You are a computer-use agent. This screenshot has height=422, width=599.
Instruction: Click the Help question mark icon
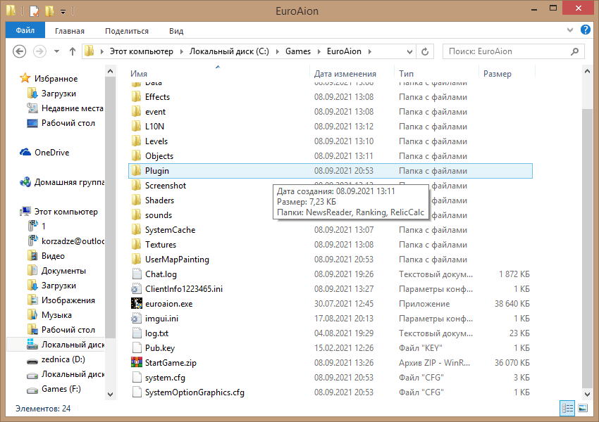click(585, 30)
